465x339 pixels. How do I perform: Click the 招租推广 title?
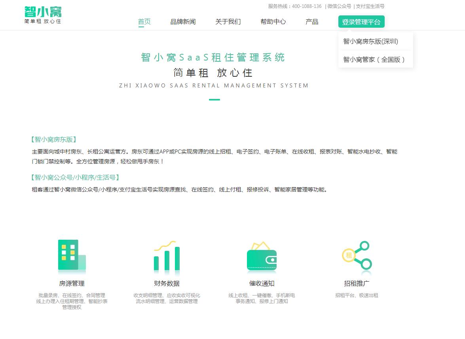[357, 283]
